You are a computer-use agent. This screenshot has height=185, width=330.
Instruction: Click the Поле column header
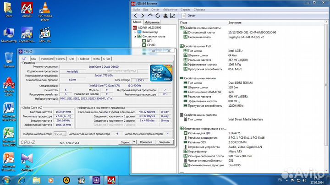coord(184,22)
